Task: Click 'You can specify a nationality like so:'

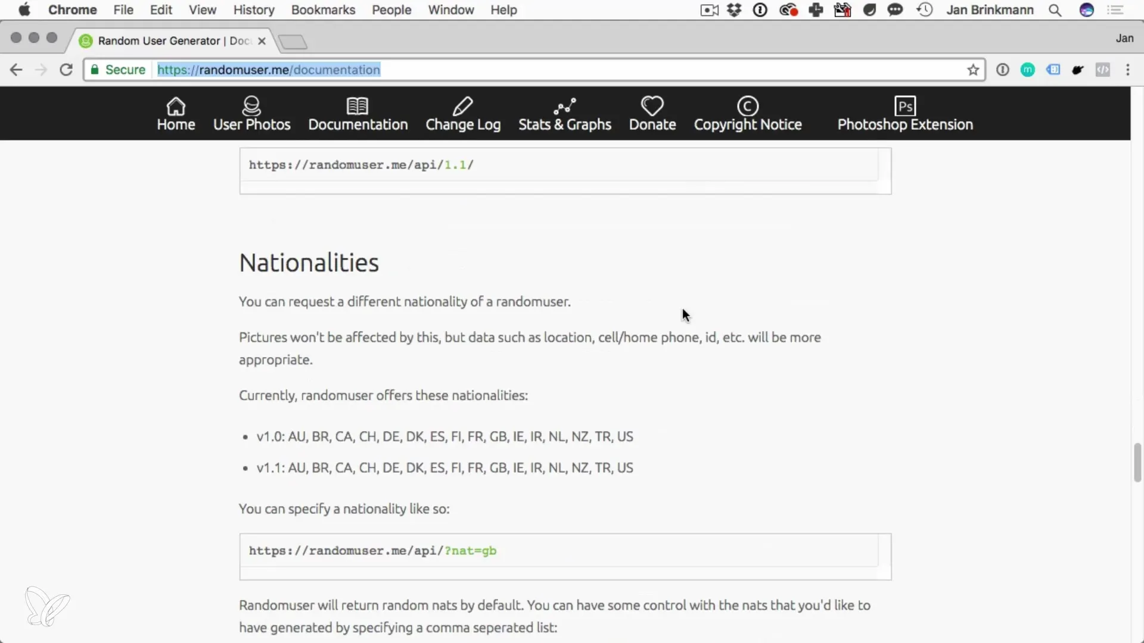Action: [x=344, y=508]
